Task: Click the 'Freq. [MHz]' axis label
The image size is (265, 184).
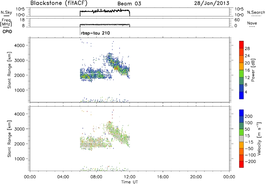Action: click(x=6, y=22)
